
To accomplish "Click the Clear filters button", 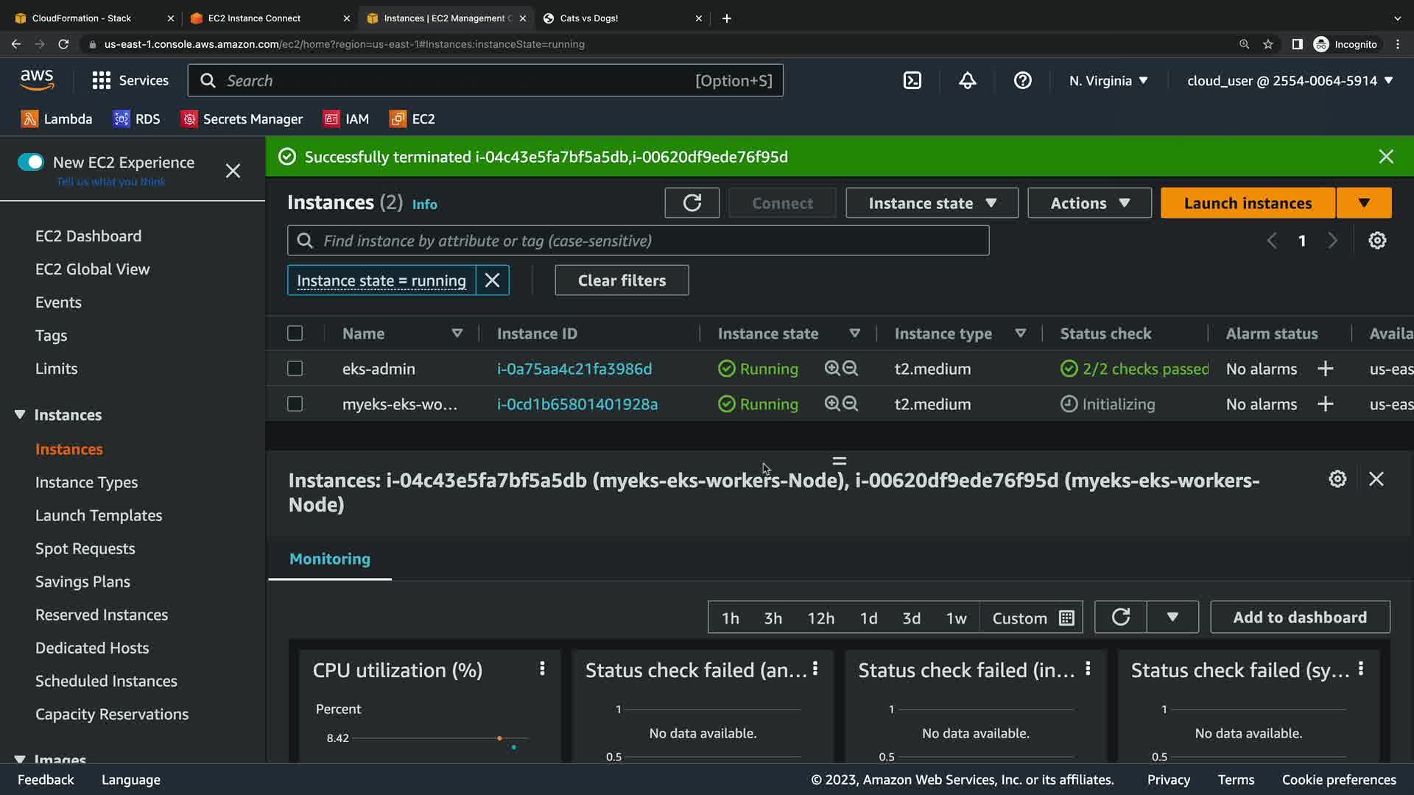I will pyautogui.click(x=621, y=280).
